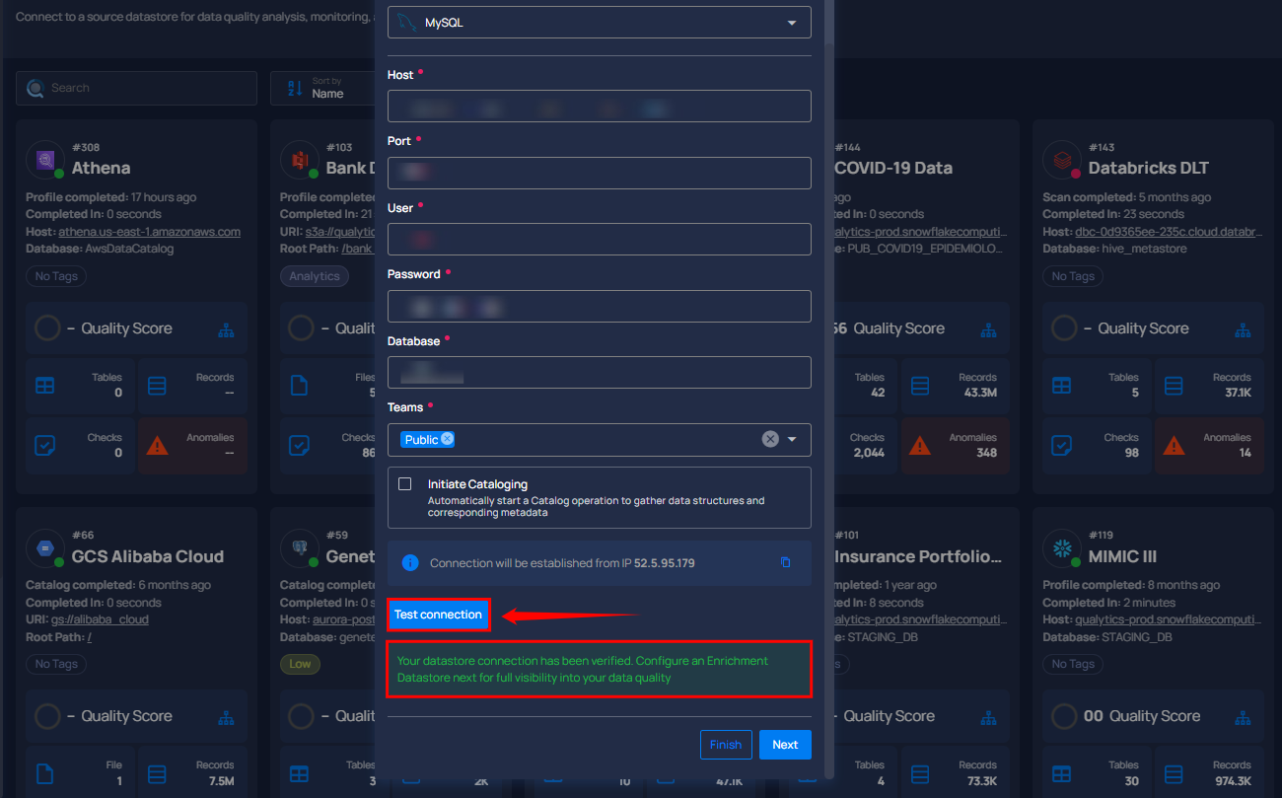Click the Search datastores field
Viewport: 1282px width, 798px height.
pos(136,88)
